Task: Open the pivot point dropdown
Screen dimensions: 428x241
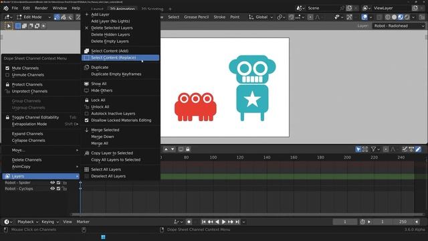Action: coord(281,17)
